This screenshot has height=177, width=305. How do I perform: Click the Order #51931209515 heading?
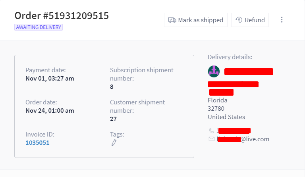click(62, 15)
